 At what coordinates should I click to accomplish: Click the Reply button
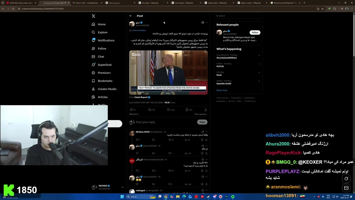click(x=202, y=122)
